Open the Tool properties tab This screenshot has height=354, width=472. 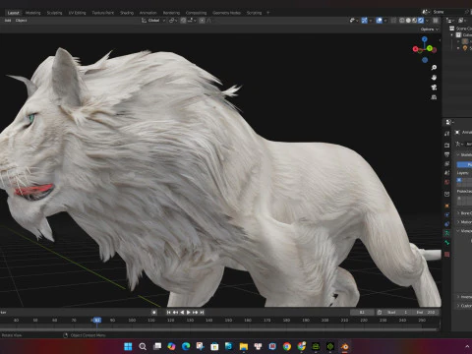(447, 134)
